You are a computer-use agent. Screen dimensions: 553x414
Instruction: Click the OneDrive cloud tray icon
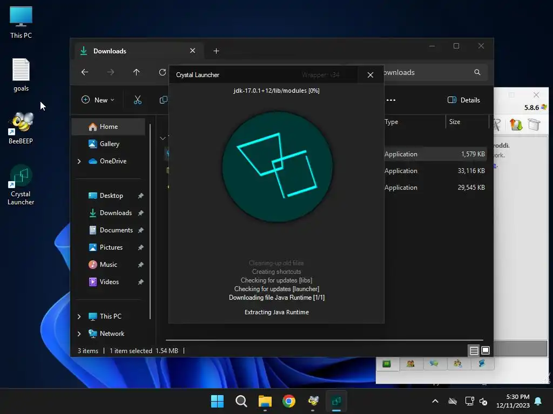click(453, 401)
